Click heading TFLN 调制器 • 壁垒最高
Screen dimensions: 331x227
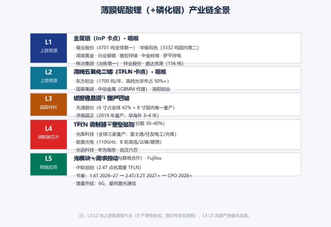[104, 125]
